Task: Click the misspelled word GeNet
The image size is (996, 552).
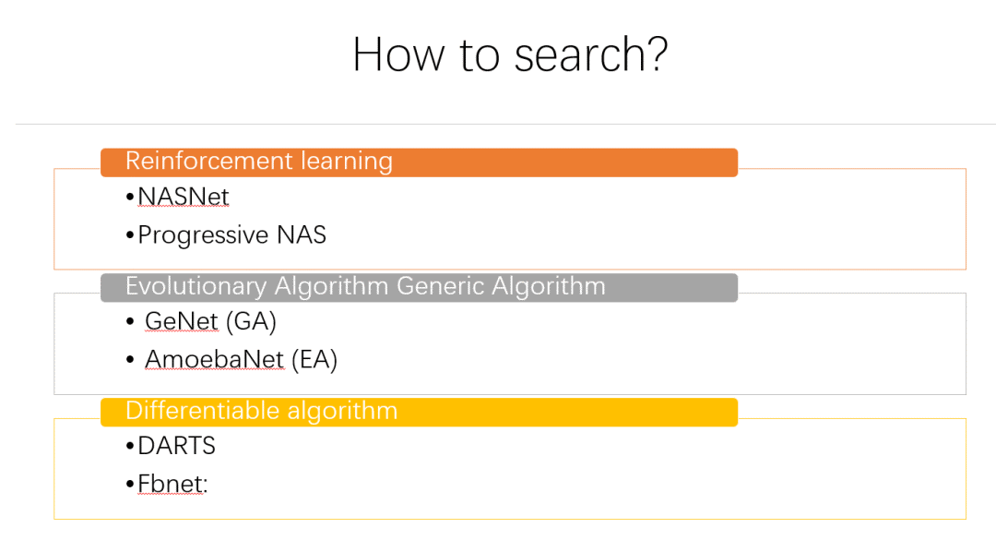Action: pos(182,321)
